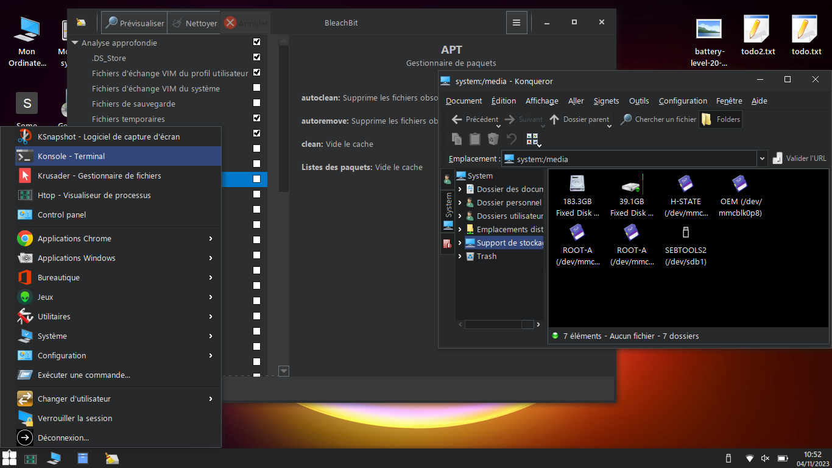Select Support de stockage in the tree
This screenshot has height=468, width=832.
point(504,243)
